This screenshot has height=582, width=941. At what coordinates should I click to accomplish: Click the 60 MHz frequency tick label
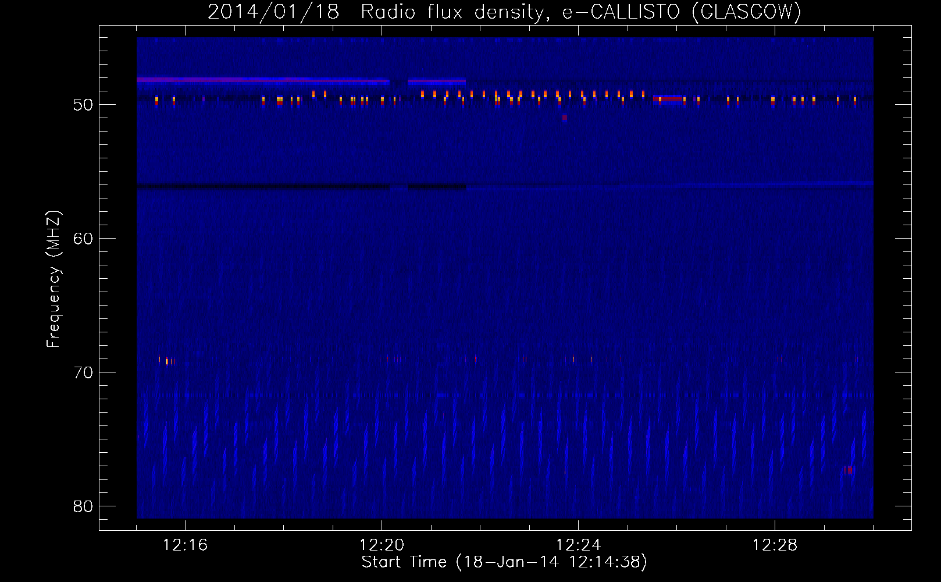pyautogui.click(x=83, y=239)
